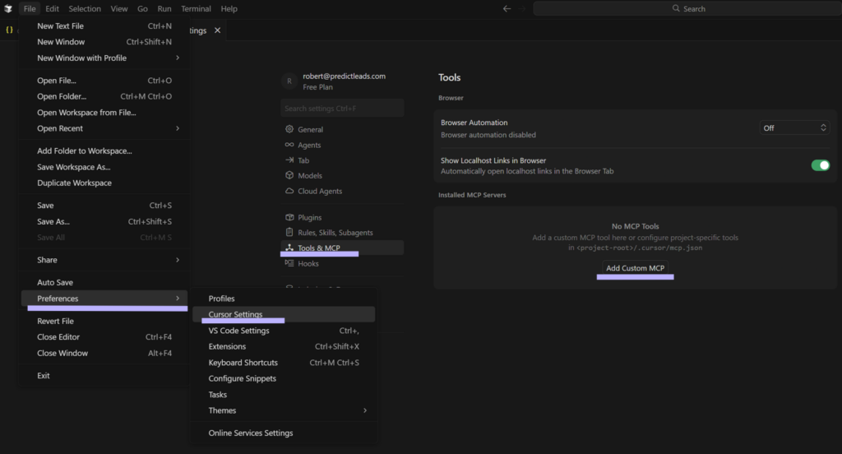Open the Go menu
The width and height of the screenshot is (842, 454).
click(142, 8)
